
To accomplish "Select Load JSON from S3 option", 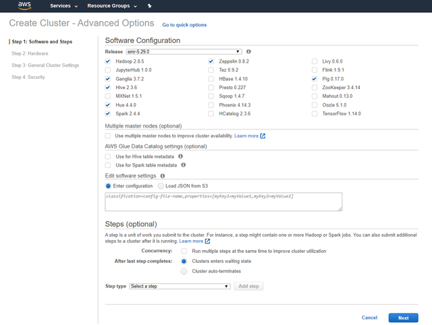I will point(161,186).
